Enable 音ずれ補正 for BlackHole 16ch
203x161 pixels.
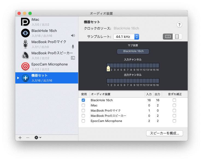(174, 100)
